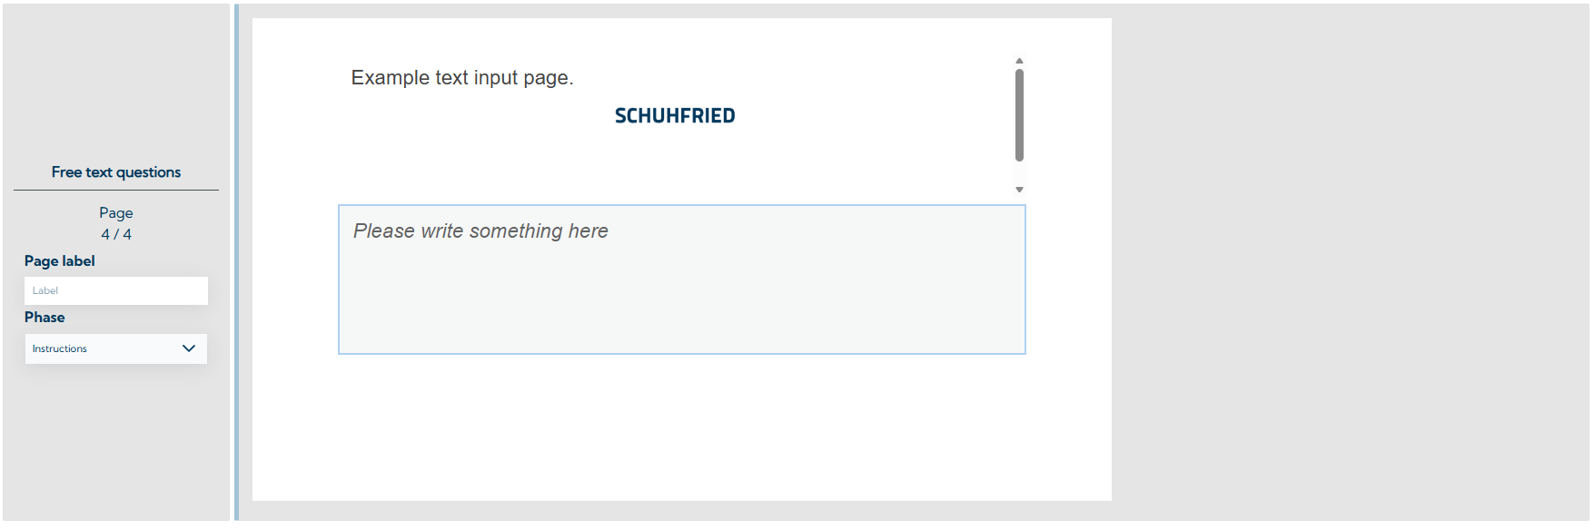Select the 'Free text questions' heading
The height and width of the screenshot is (529, 1594).
coord(116,172)
